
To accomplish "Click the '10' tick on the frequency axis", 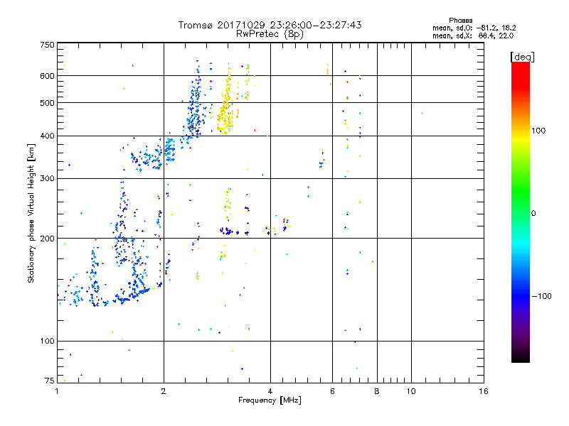I will click(411, 390).
